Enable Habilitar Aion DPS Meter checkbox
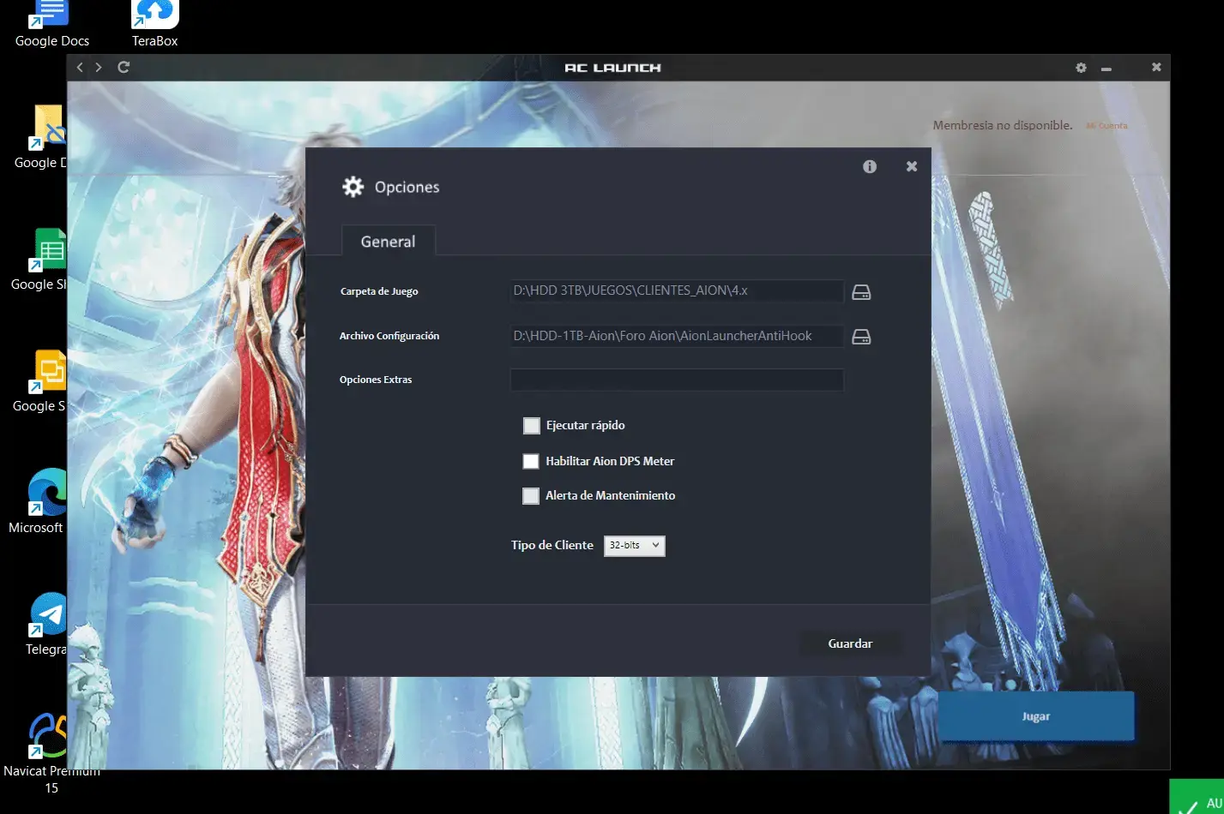Screen dimensions: 1224x814 (x=531, y=461)
